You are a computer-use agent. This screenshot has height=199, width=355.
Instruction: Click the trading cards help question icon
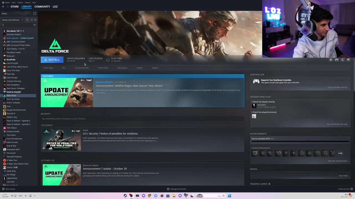[269, 184]
